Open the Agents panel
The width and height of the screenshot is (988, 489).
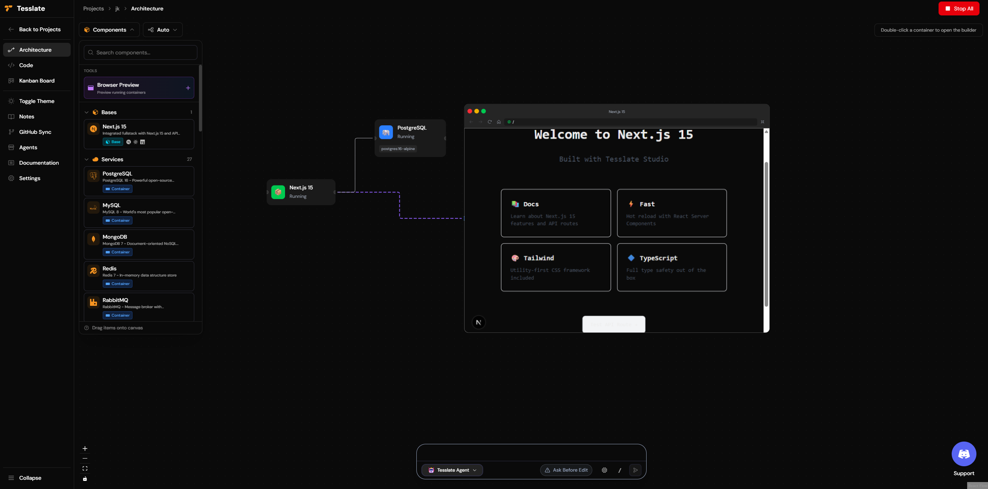tap(28, 147)
